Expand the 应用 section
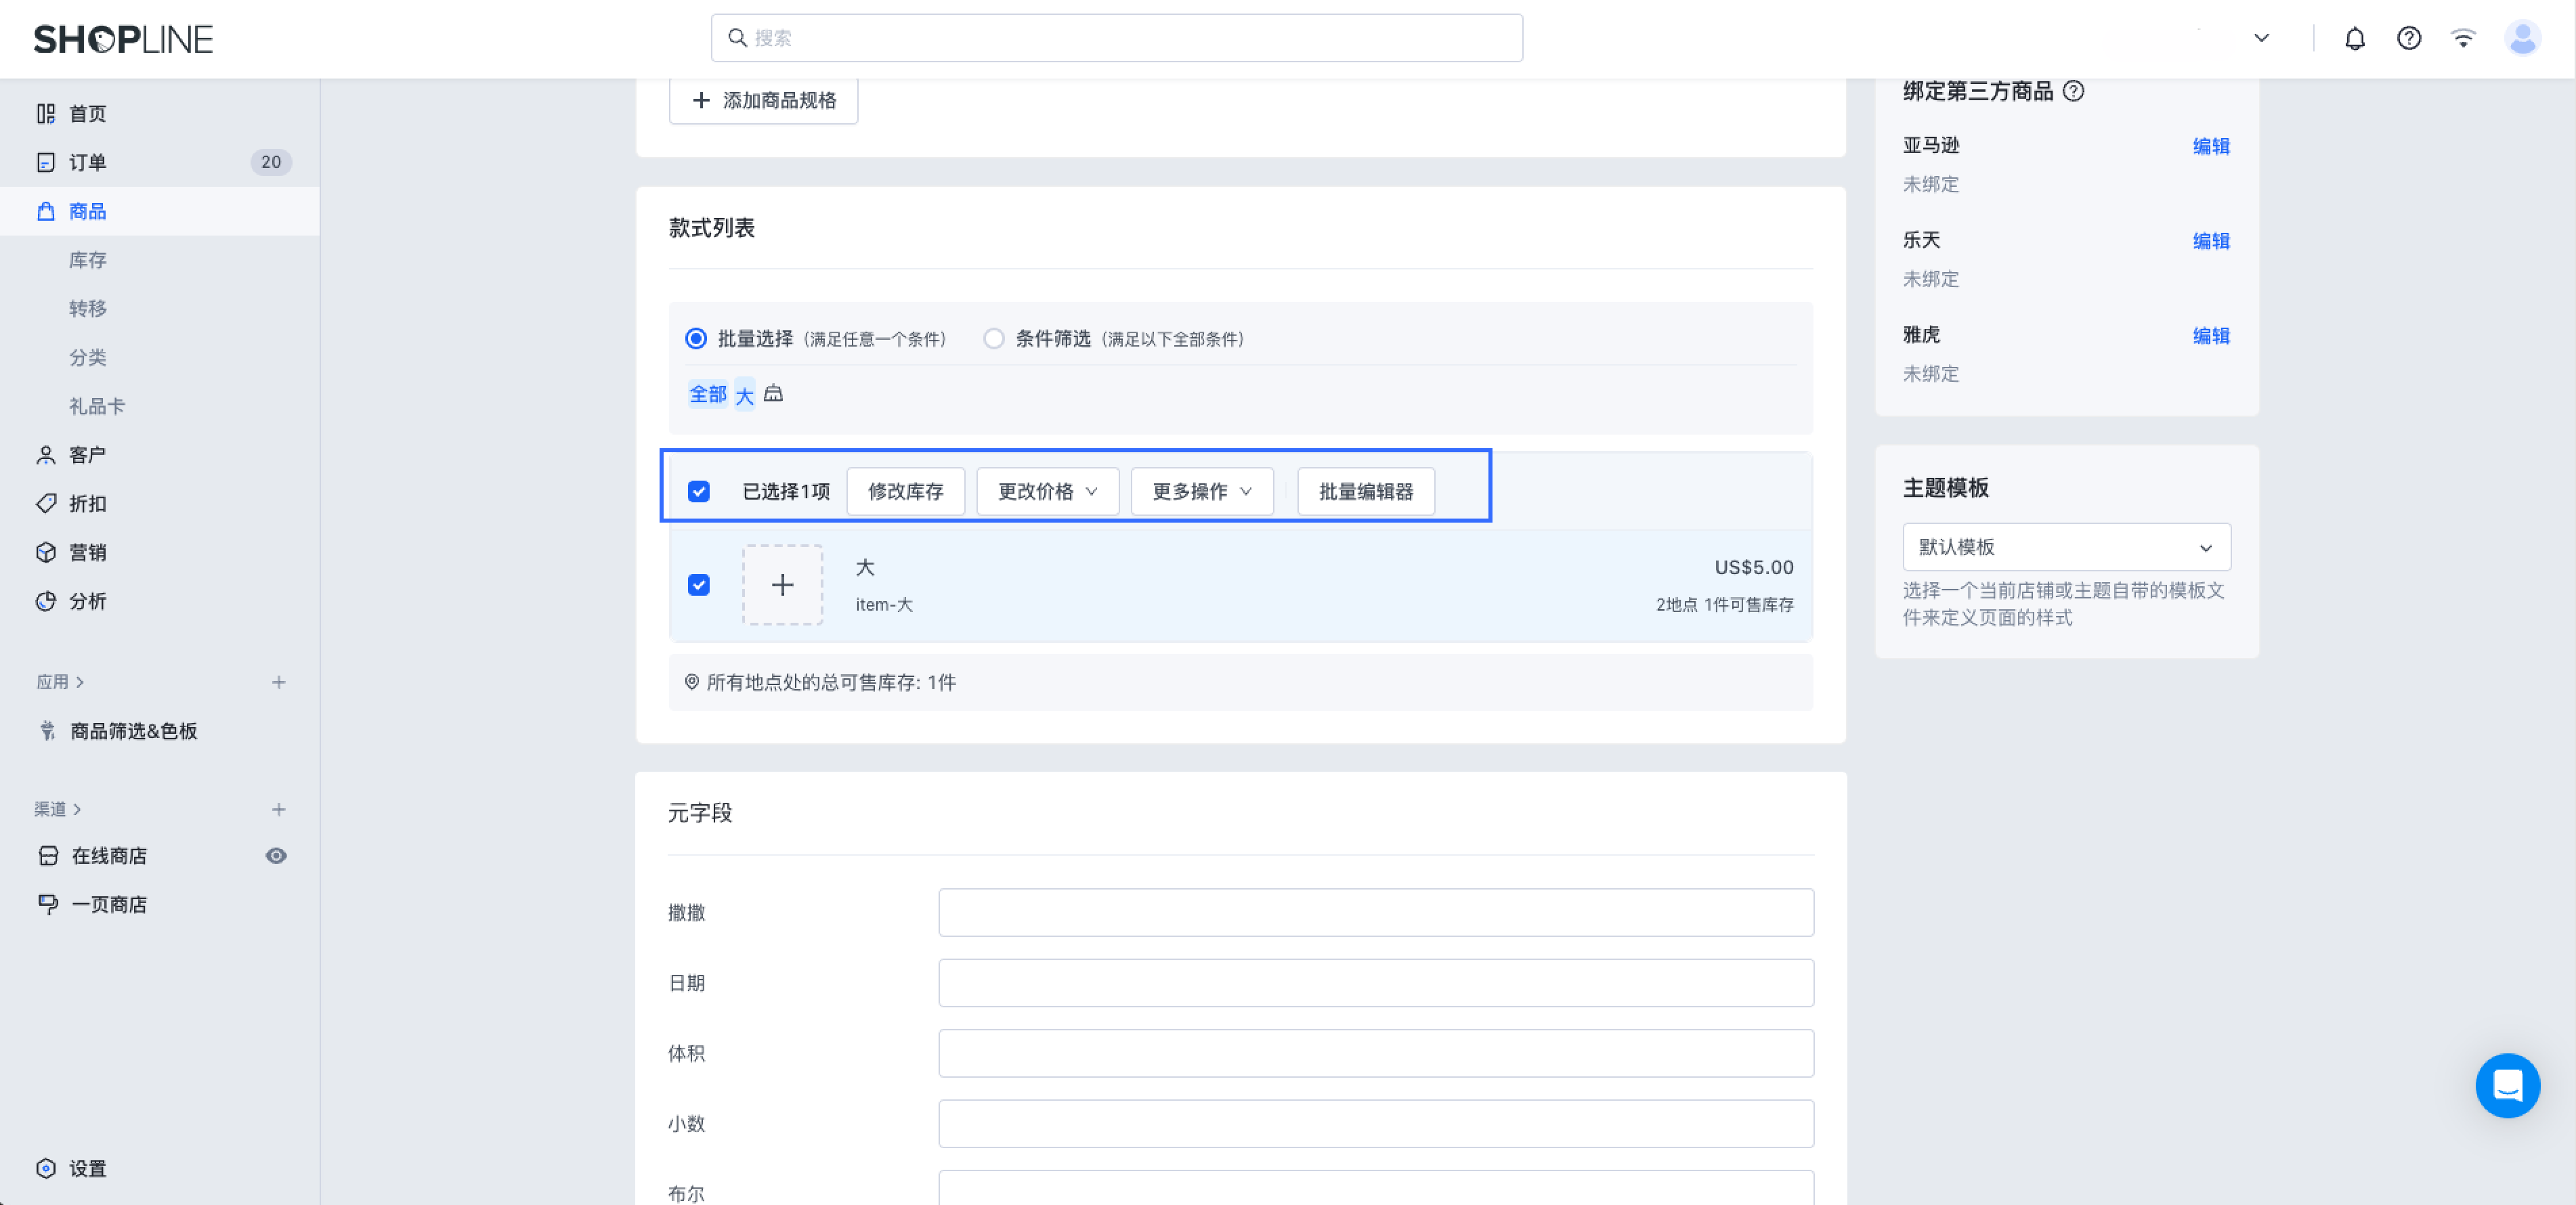The width and height of the screenshot is (2576, 1205). click(x=60, y=682)
